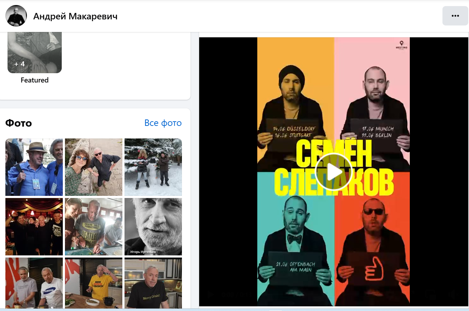Open the group photo in red-curtained restaurant
Screen dimensions: 469x311
(34, 227)
